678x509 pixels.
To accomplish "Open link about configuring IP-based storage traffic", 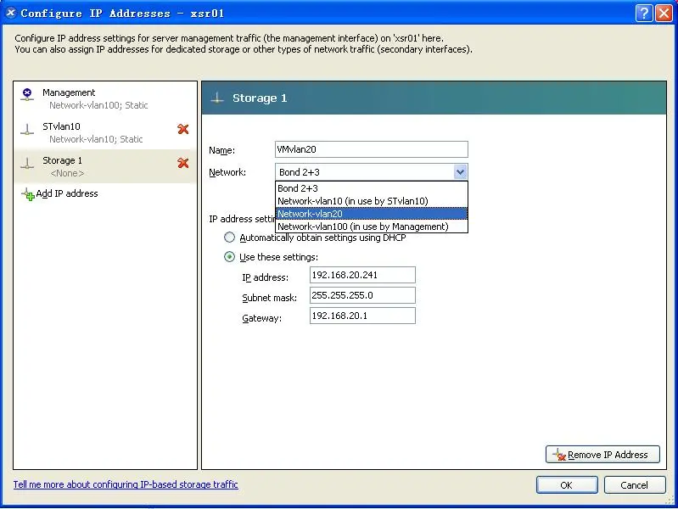I will pyautogui.click(x=126, y=484).
